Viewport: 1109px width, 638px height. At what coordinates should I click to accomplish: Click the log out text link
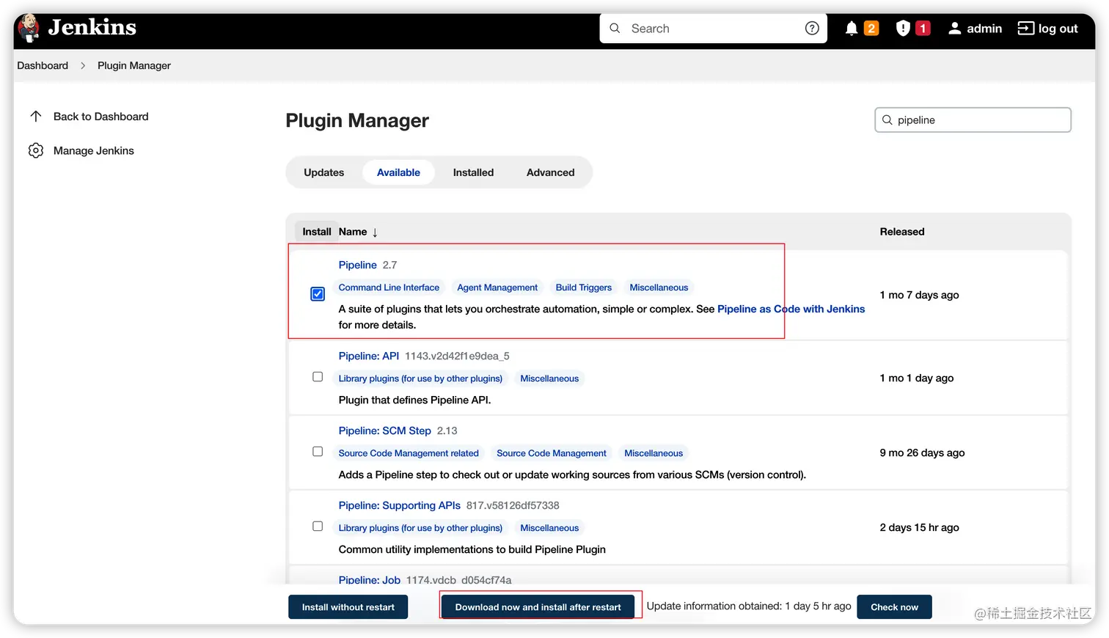point(1058,29)
